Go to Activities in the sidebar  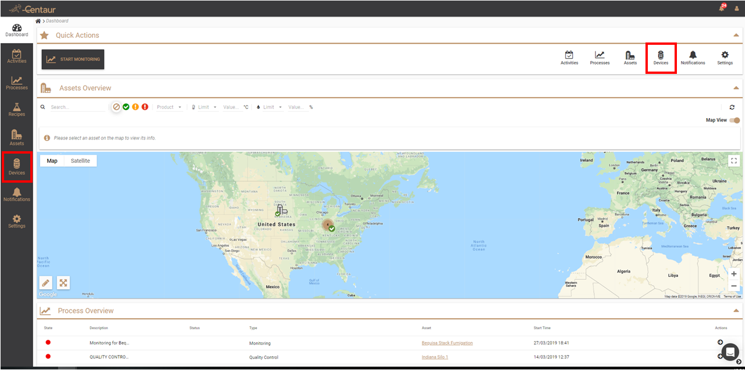pyautogui.click(x=16, y=56)
